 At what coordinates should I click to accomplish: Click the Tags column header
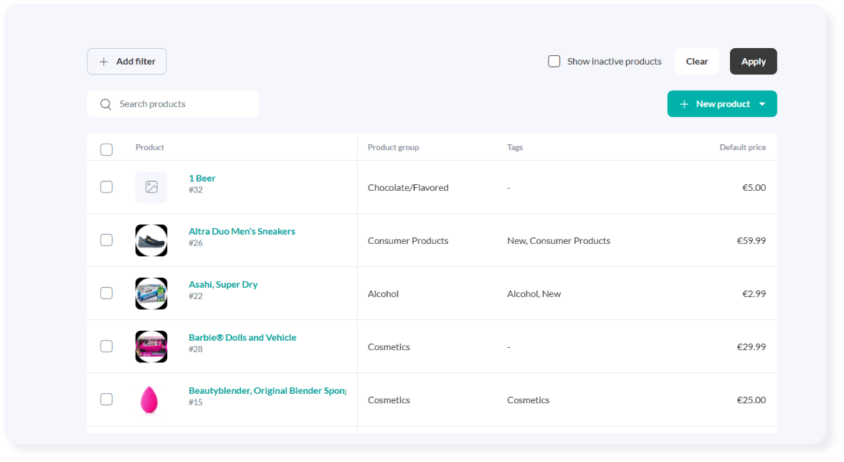pos(515,148)
